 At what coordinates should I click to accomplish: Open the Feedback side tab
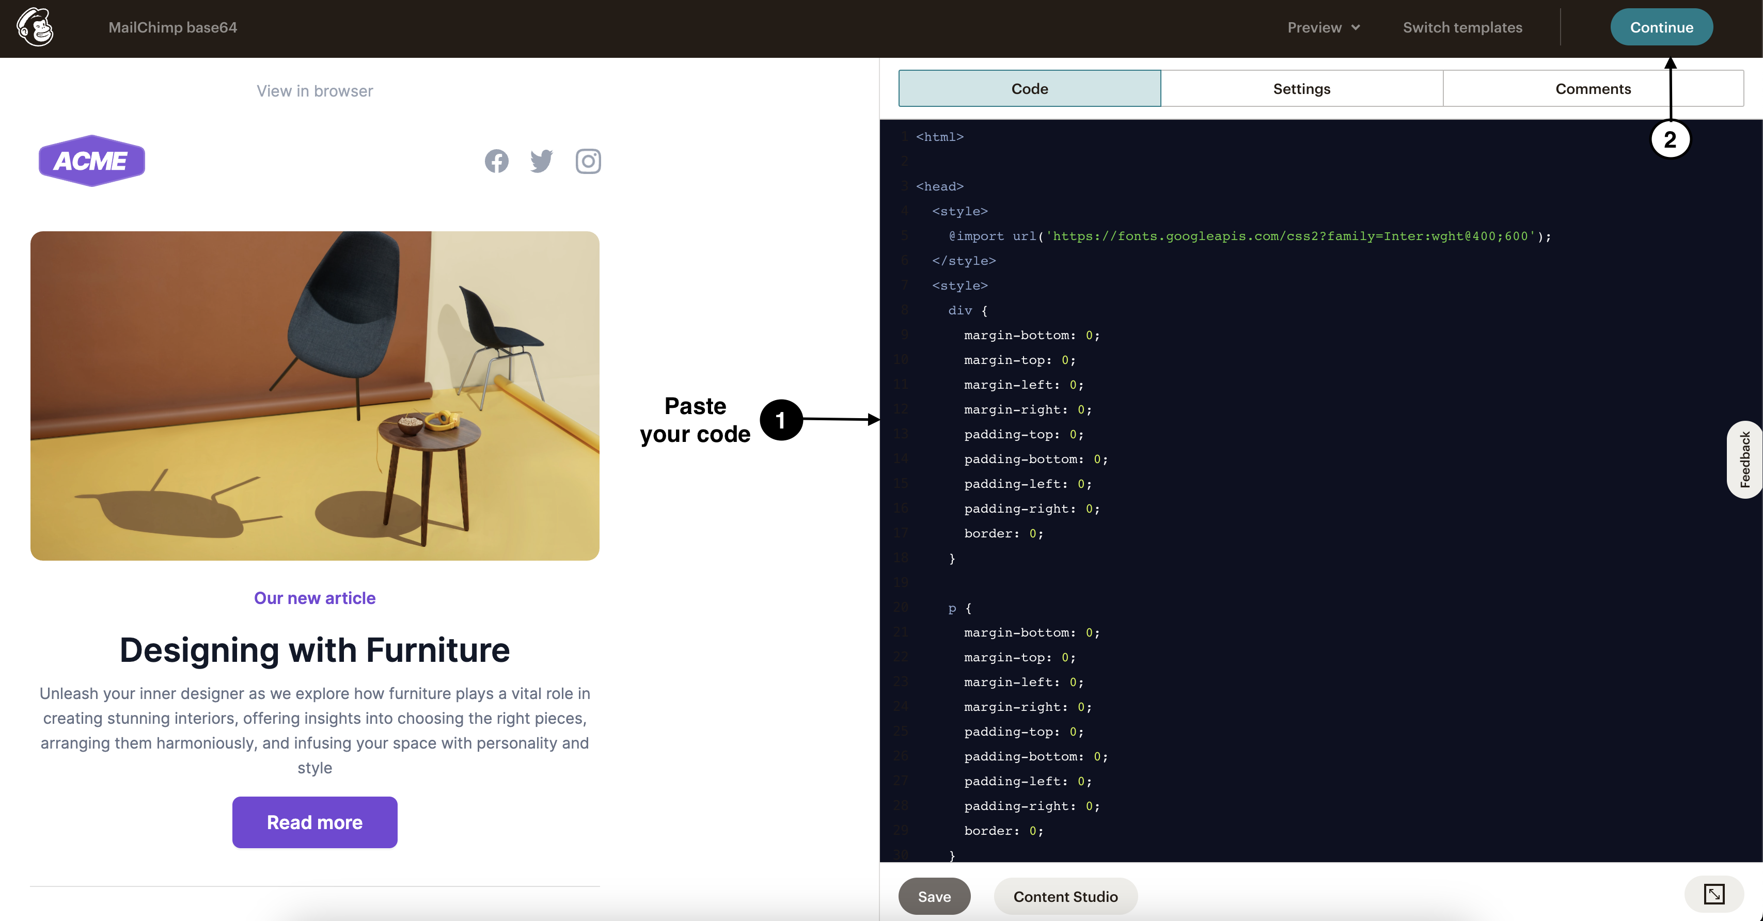coord(1744,459)
